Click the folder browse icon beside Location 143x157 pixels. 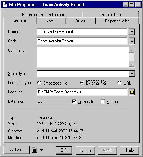pos(132,92)
